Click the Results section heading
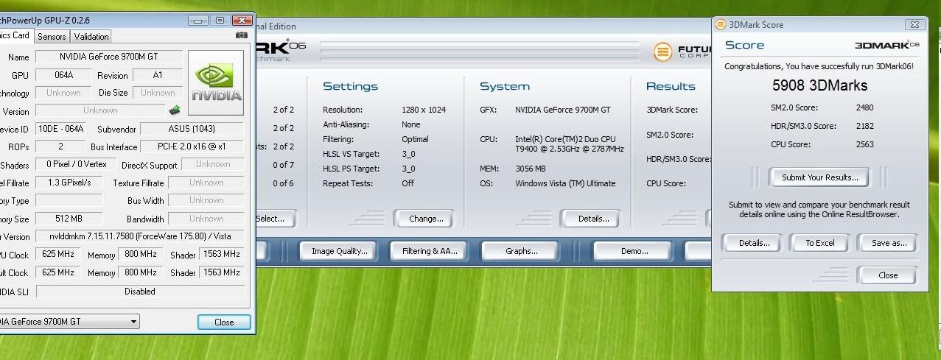 tap(671, 86)
